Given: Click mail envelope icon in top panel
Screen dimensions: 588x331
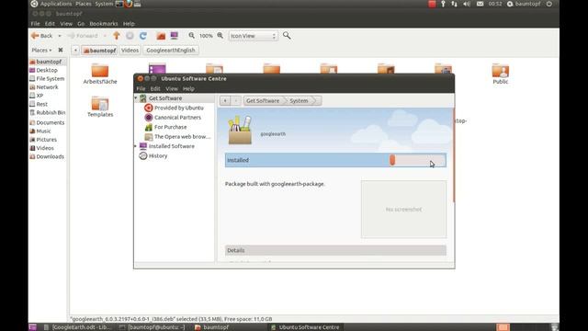Looking at the screenshot, I should point(480,4).
